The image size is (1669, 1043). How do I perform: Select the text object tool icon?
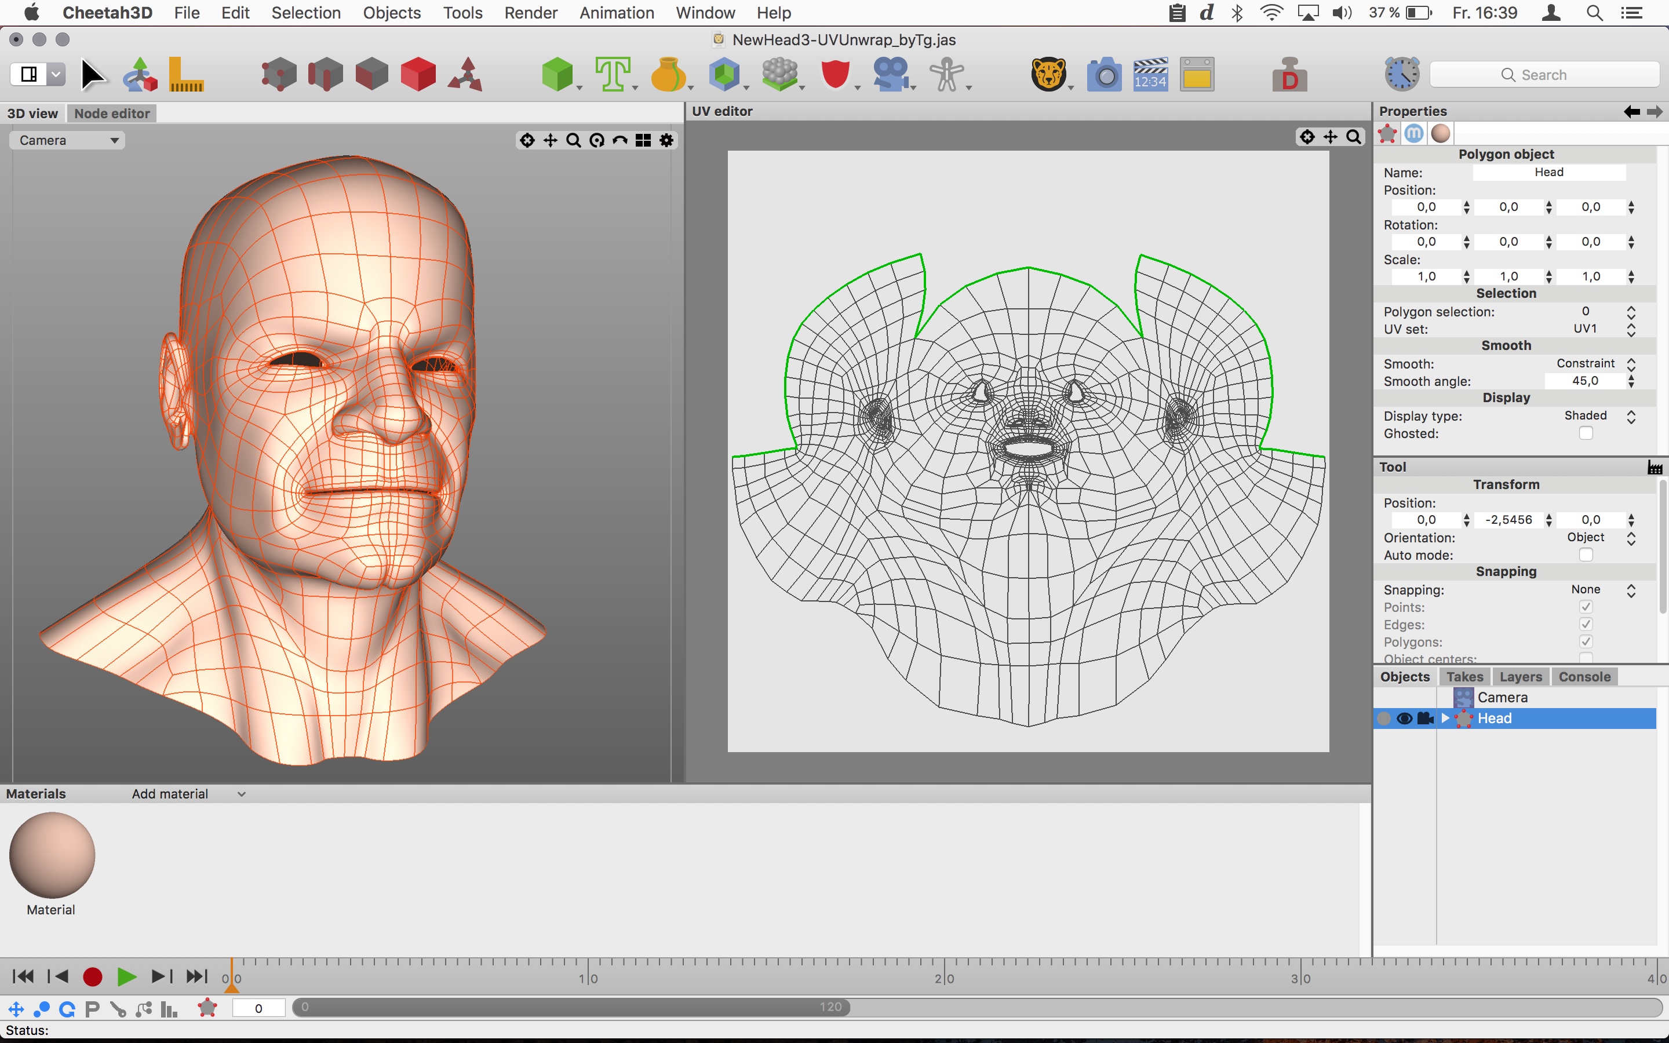click(x=612, y=75)
